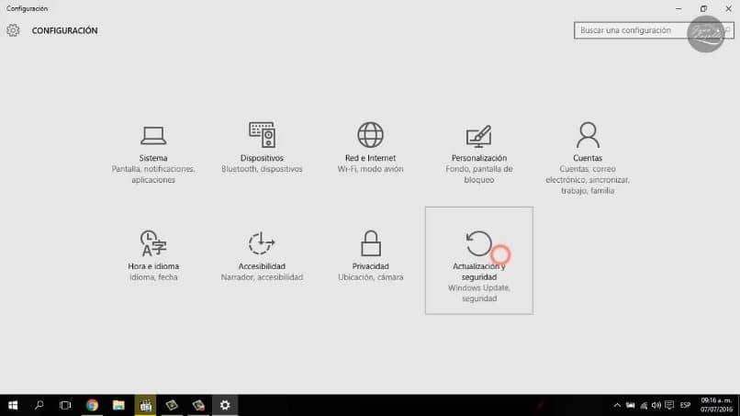Open Cuentas person icon
Screen dimensions: 740x416
[588, 135]
